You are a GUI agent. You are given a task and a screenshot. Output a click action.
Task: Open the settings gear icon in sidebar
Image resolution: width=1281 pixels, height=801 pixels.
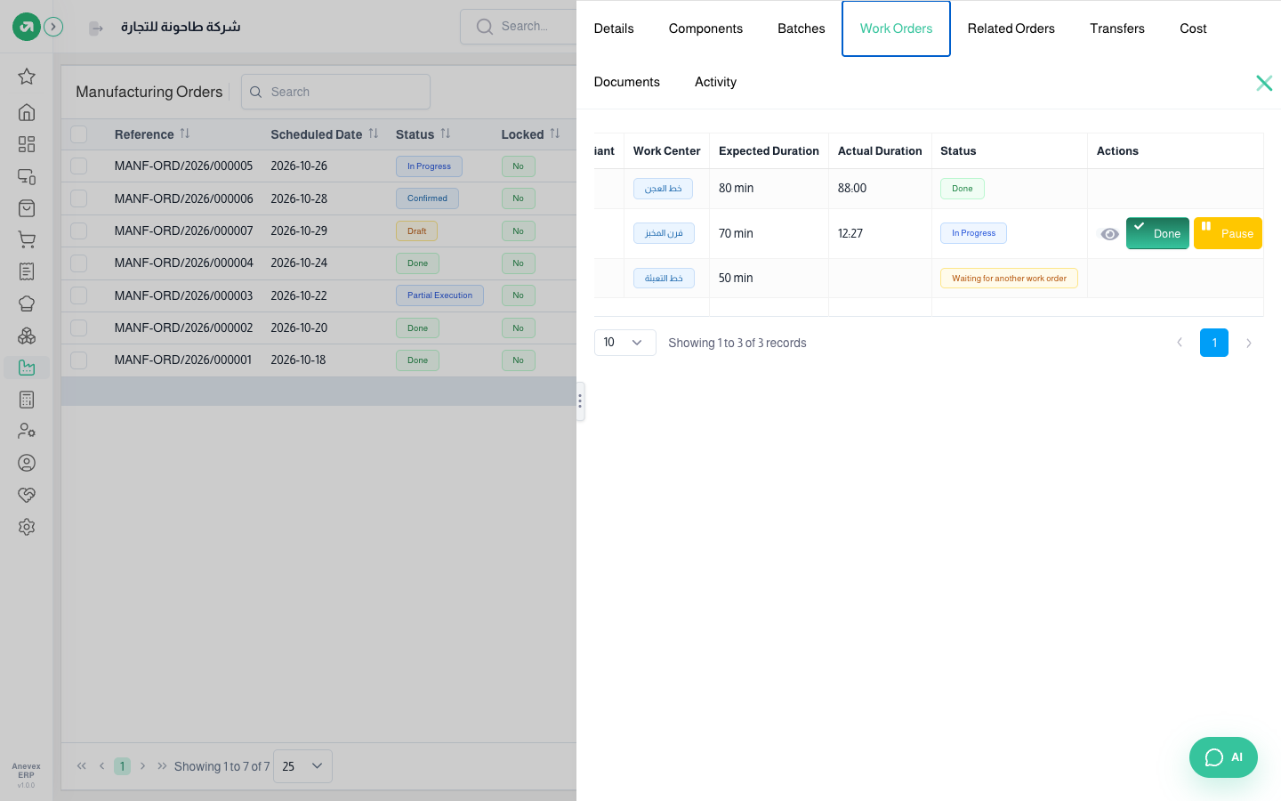(27, 527)
